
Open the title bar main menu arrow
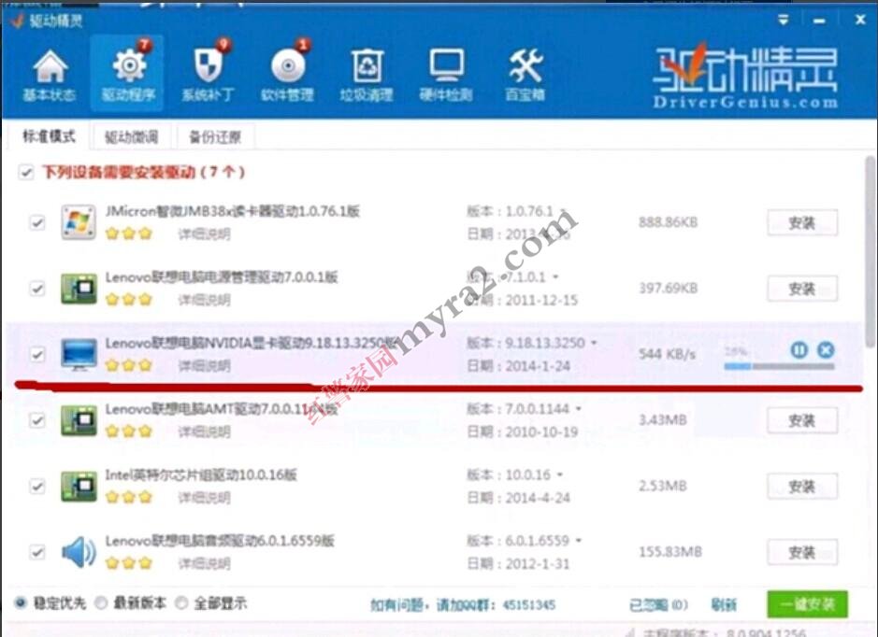[784, 21]
